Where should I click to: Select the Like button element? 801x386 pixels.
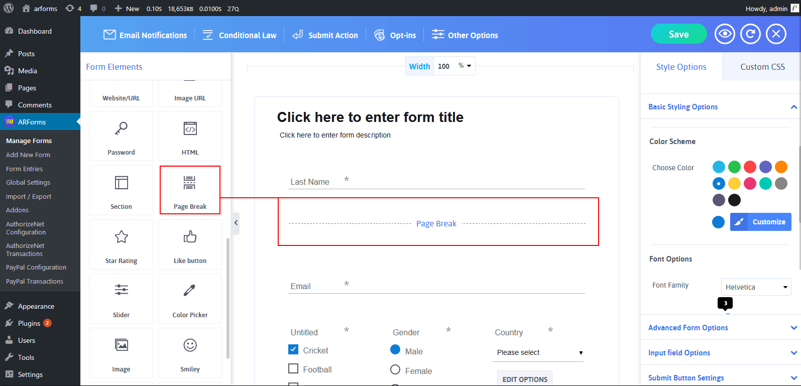(190, 244)
